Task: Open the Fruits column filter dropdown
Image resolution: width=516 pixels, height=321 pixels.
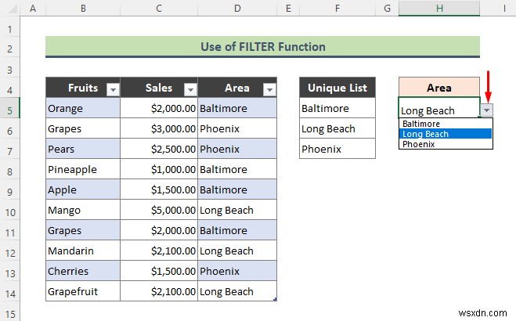Action: (x=112, y=89)
